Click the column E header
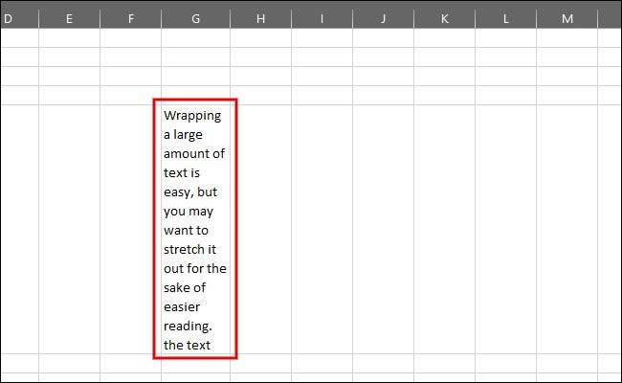The image size is (622, 383). 69,18
